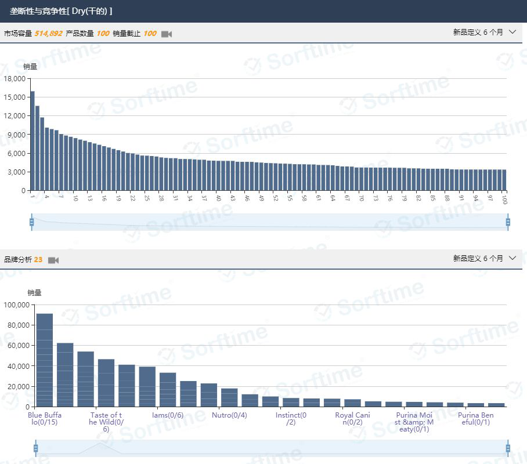Viewport: 527px width, 464px height.
Task: Click the Purina Beneful(0/1) axis label
Action: tap(475, 419)
